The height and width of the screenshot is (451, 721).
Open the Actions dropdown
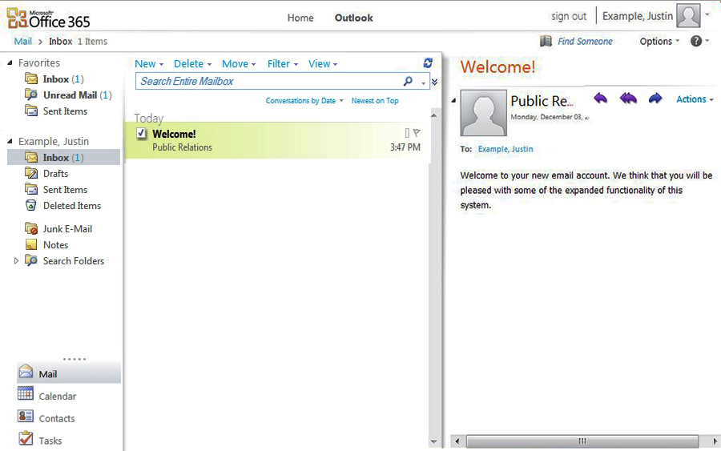(x=695, y=99)
